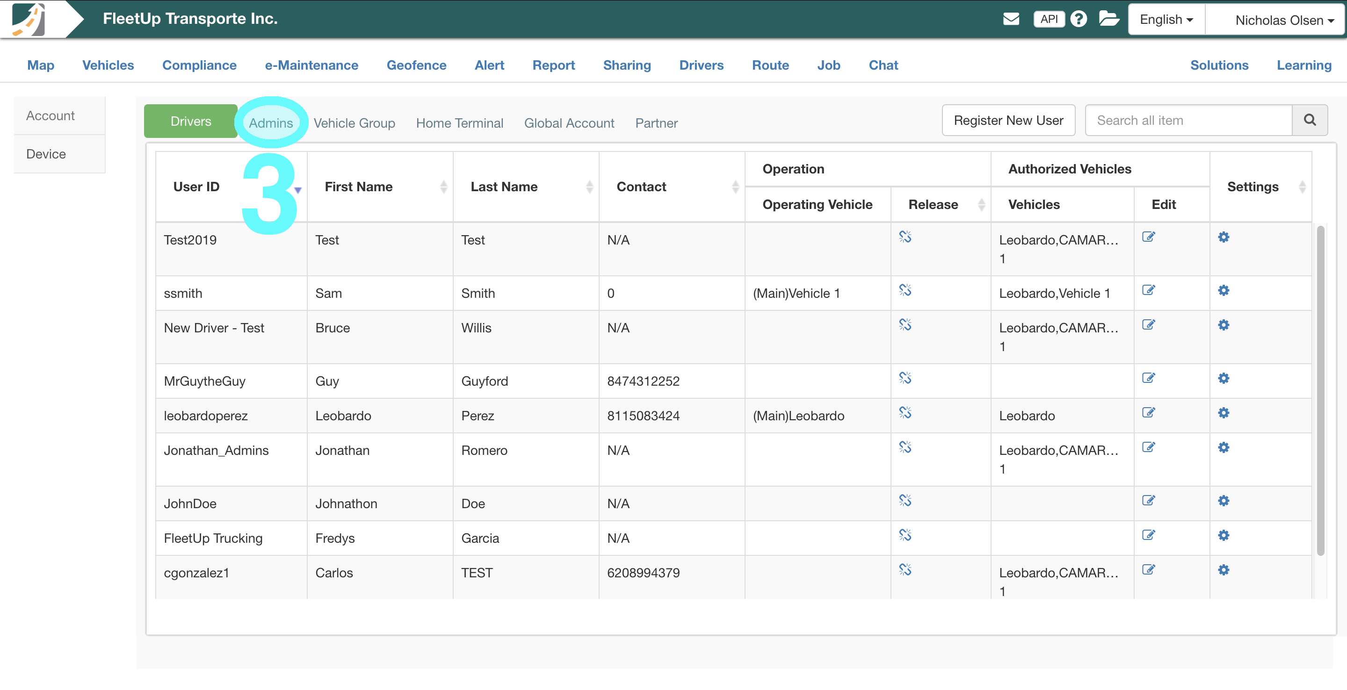Release vehicle for MrGuytheGuy row

pyautogui.click(x=905, y=378)
